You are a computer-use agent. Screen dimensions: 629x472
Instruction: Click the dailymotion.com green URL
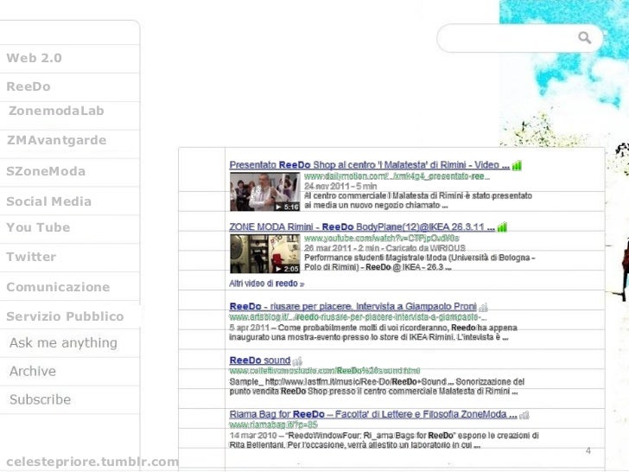coord(397,176)
